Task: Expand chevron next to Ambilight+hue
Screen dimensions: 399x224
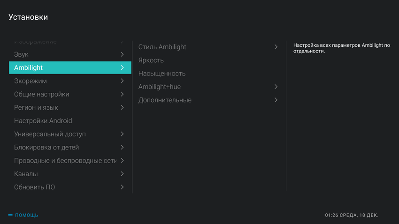Action: click(x=276, y=87)
